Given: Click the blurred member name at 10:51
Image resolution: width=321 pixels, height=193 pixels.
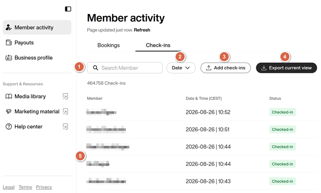Looking at the screenshot, I should pos(106,129).
